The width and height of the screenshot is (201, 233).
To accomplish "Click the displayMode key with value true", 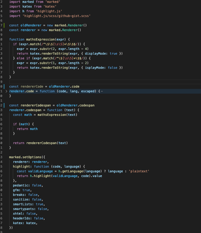I will pyautogui.click(x=96, y=54).
